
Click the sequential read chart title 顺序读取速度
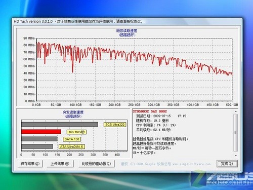(126, 31)
